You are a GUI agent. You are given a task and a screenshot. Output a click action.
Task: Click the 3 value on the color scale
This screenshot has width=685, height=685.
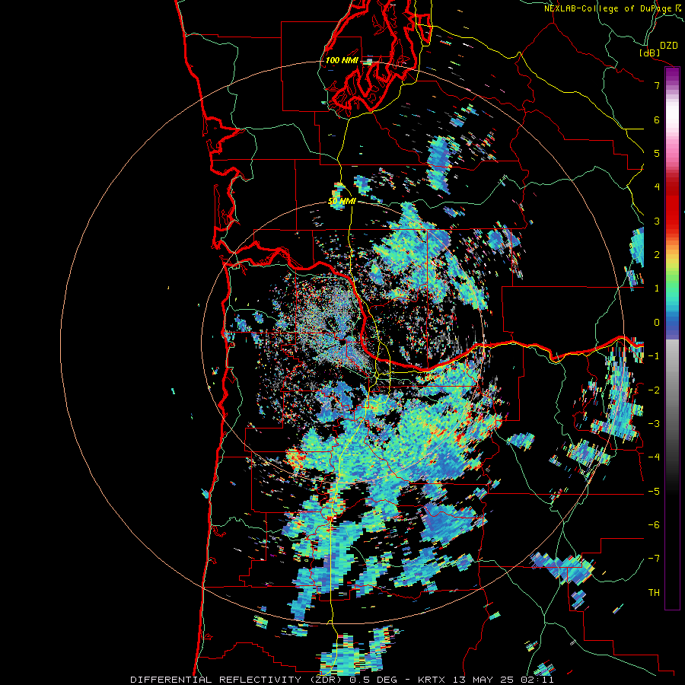657,221
